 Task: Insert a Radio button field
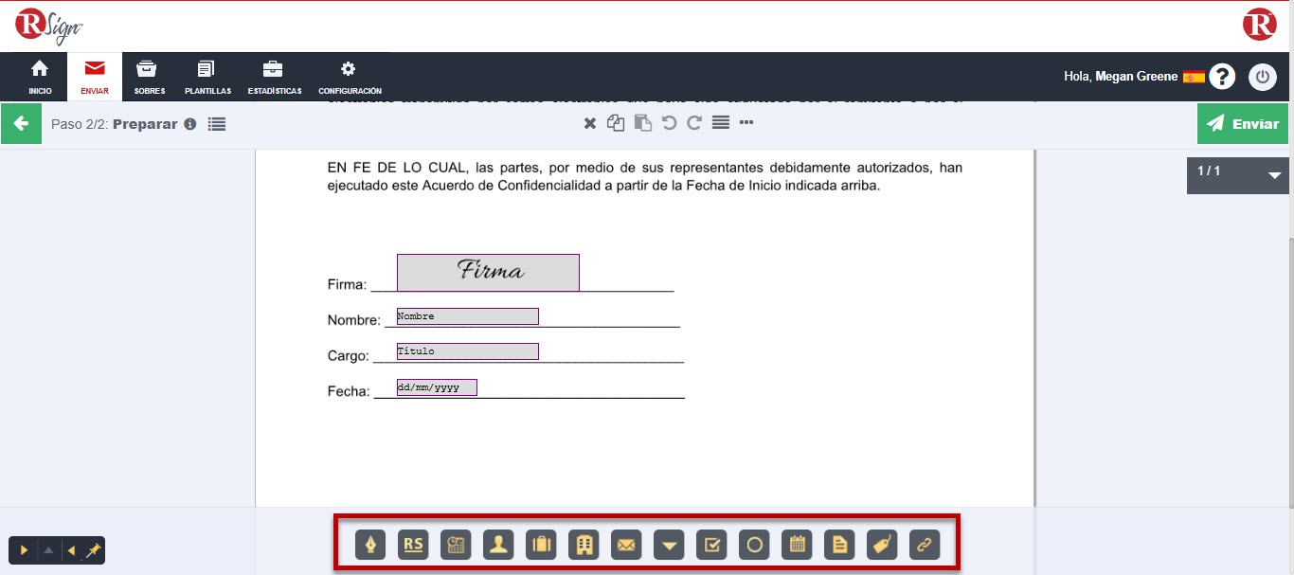[x=753, y=545]
